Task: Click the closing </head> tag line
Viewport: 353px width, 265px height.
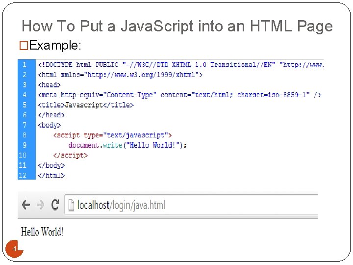Action: pos(51,115)
